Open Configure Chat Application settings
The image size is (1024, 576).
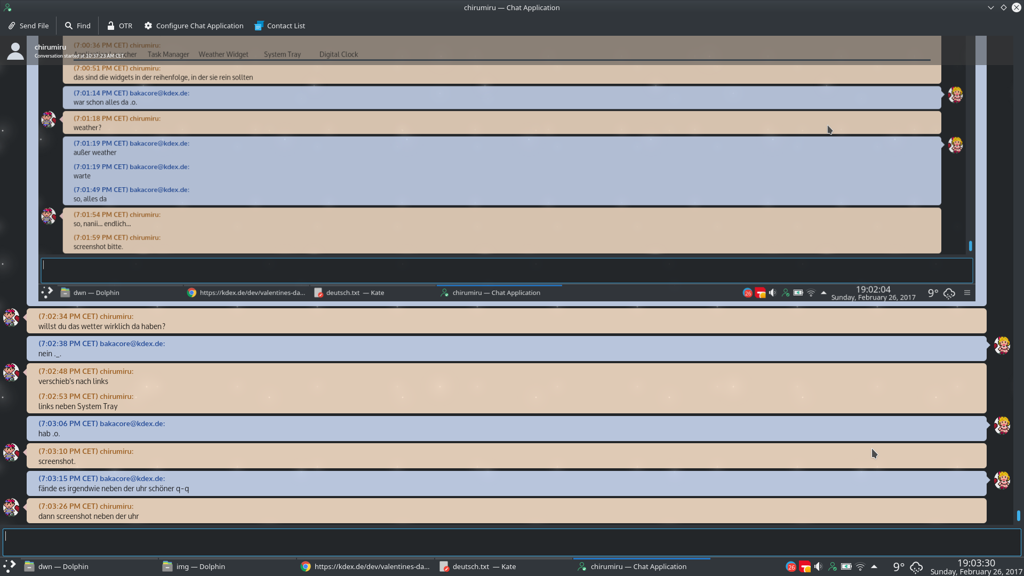pos(194,26)
